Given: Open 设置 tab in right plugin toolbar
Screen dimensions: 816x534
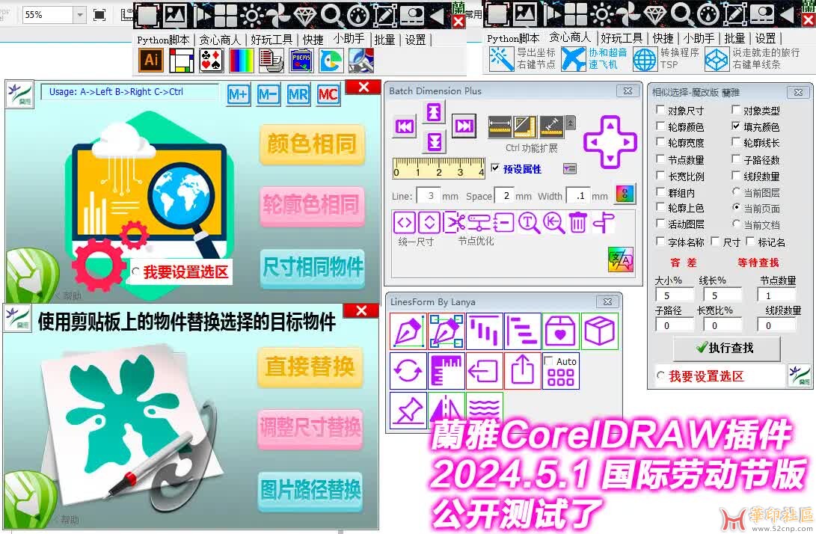Looking at the screenshot, I should (x=766, y=38).
